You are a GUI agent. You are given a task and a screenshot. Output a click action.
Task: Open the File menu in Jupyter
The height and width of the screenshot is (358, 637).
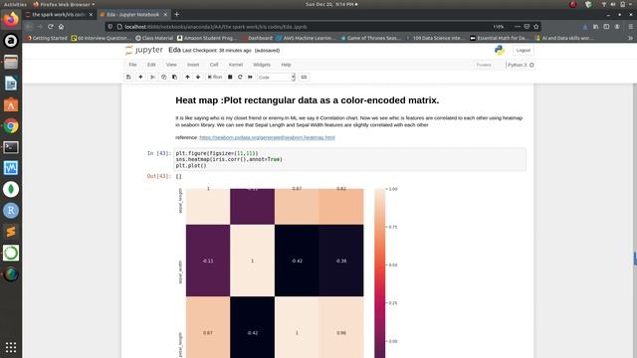pos(132,65)
